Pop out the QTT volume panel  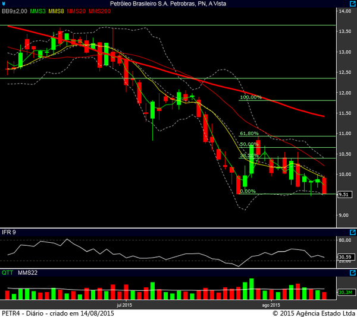pyautogui.click(x=352, y=272)
